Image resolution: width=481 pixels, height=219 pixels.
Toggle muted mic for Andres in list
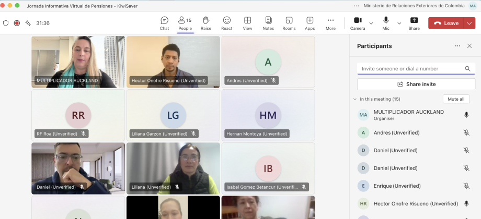coord(466,132)
